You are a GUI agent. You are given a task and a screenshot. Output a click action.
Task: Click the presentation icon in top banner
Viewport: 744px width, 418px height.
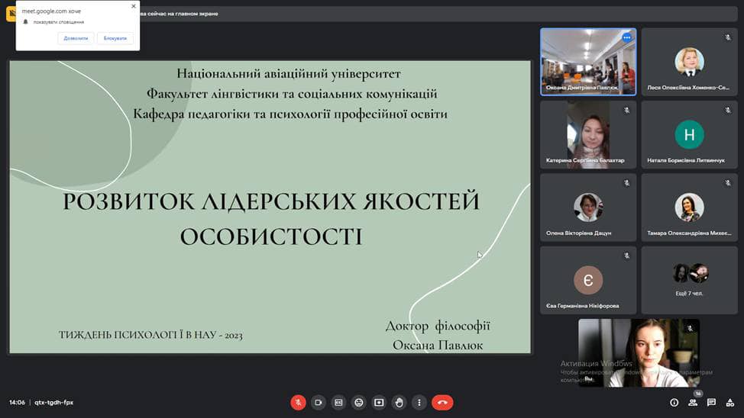tap(11, 13)
